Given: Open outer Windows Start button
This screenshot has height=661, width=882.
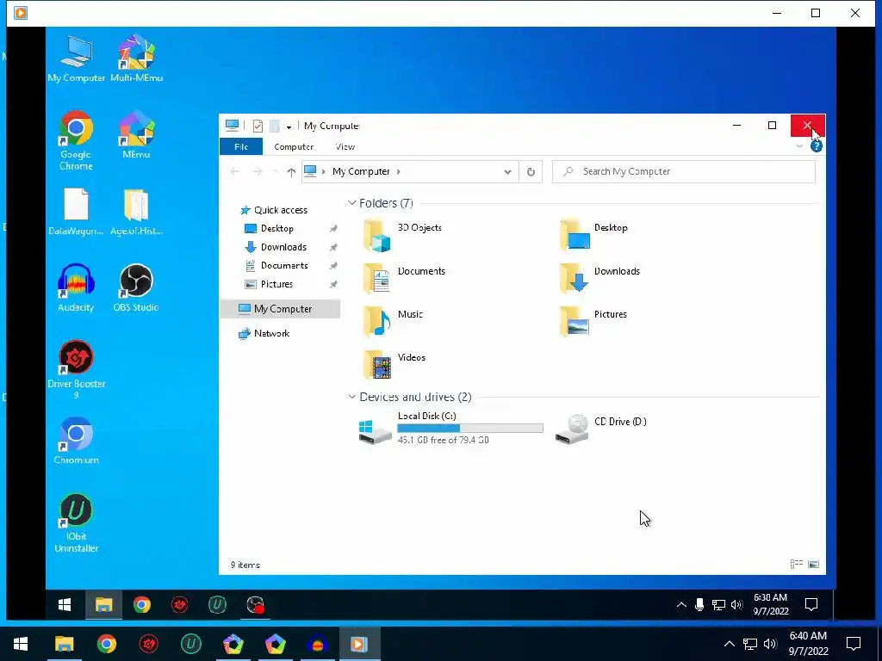Looking at the screenshot, I should (x=21, y=644).
